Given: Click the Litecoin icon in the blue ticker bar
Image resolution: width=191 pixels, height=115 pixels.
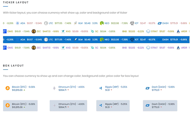Looking at the screenshot, I should click(x=46, y=39).
